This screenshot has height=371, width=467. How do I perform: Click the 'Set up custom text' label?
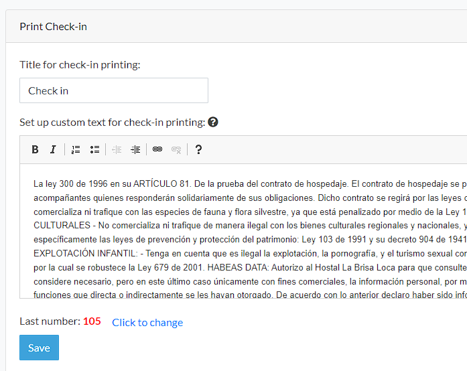pyautogui.click(x=113, y=123)
